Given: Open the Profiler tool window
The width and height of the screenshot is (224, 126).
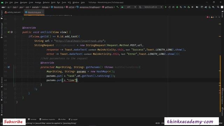Looking at the screenshot, I should click(62, 119).
